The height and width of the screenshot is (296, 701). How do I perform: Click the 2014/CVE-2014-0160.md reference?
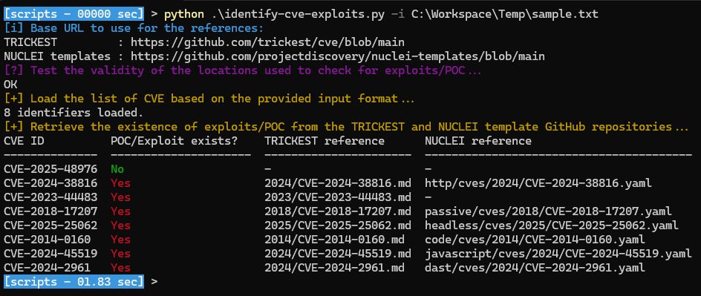(x=334, y=240)
